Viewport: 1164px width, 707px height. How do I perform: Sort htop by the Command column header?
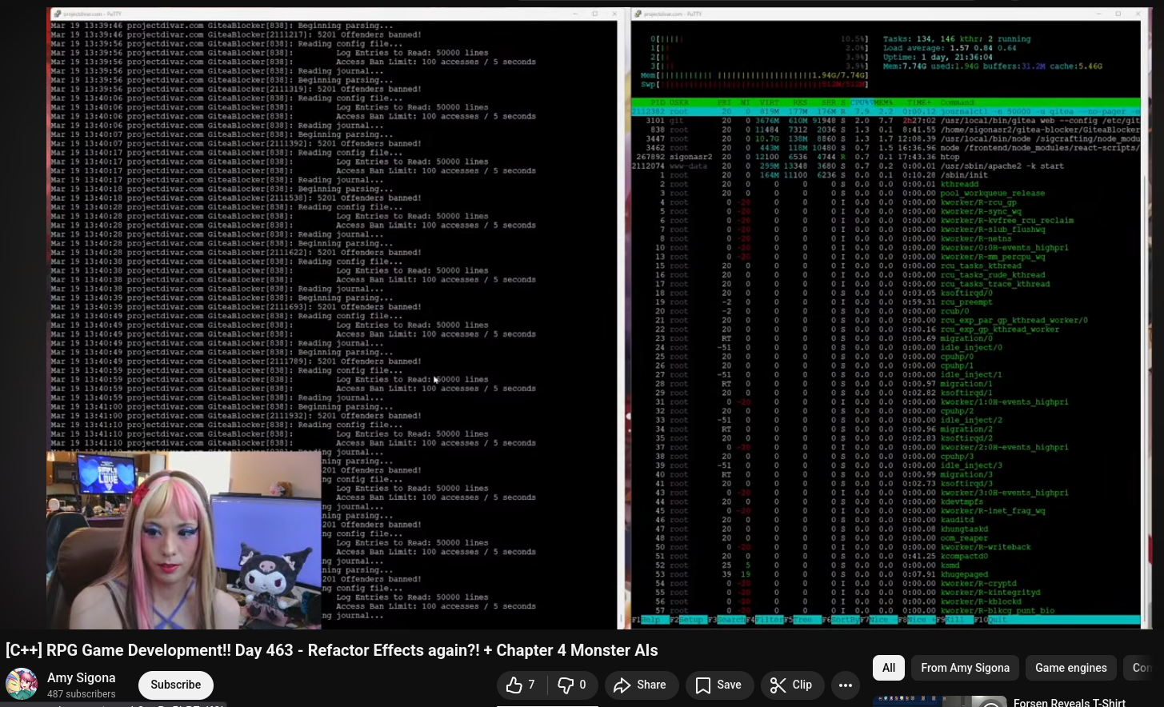pyautogui.click(x=958, y=102)
